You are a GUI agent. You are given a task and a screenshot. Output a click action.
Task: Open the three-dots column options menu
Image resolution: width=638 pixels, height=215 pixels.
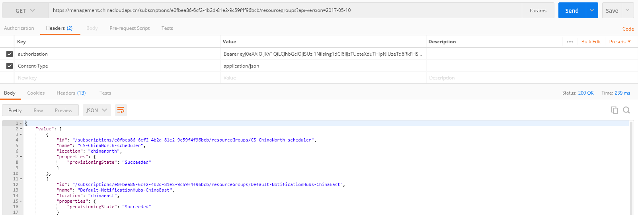(x=570, y=42)
